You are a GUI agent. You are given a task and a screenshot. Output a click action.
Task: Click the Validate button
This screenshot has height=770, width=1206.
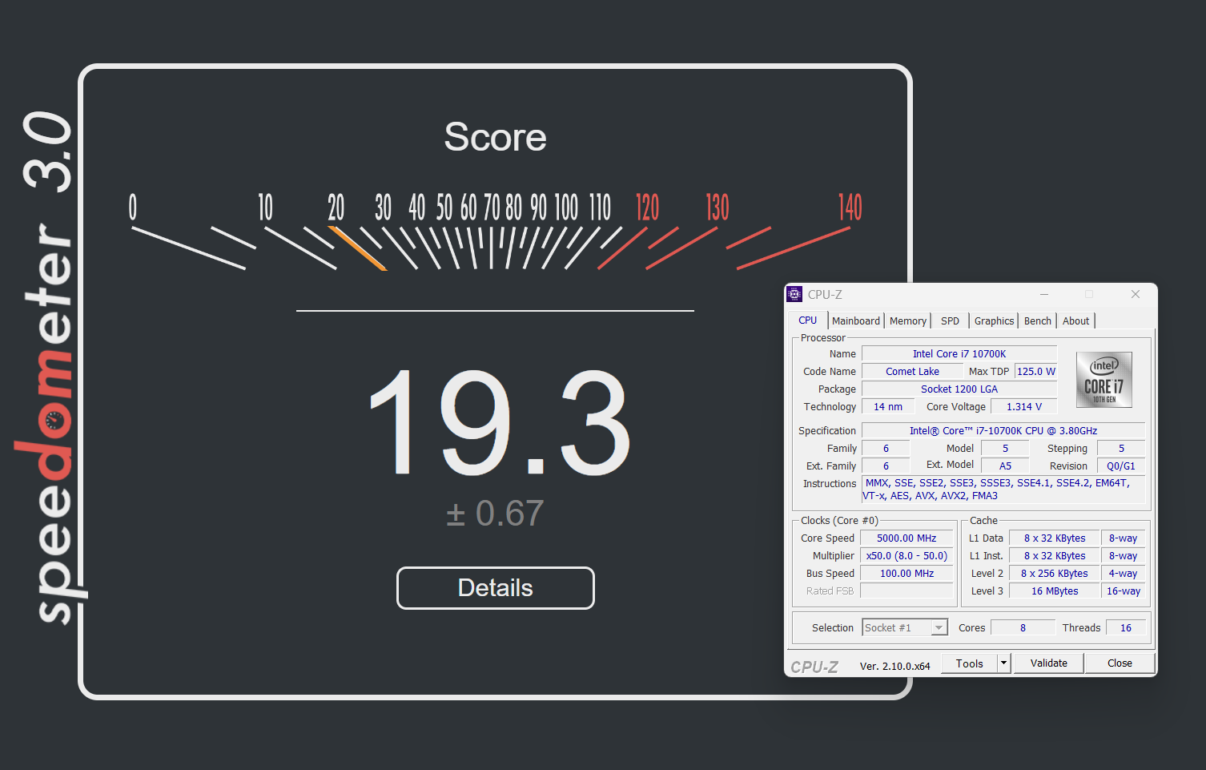click(x=1048, y=663)
